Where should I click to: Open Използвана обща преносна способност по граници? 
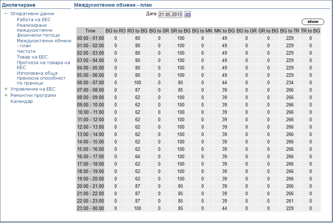[41, 78]
